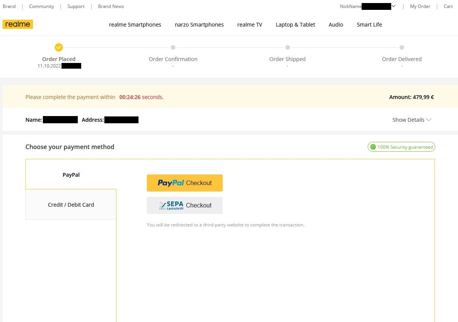This screenshot has width=458, height=322.
Task: Select the PayPal payment method tab
Action: click(x=71, y=175)
